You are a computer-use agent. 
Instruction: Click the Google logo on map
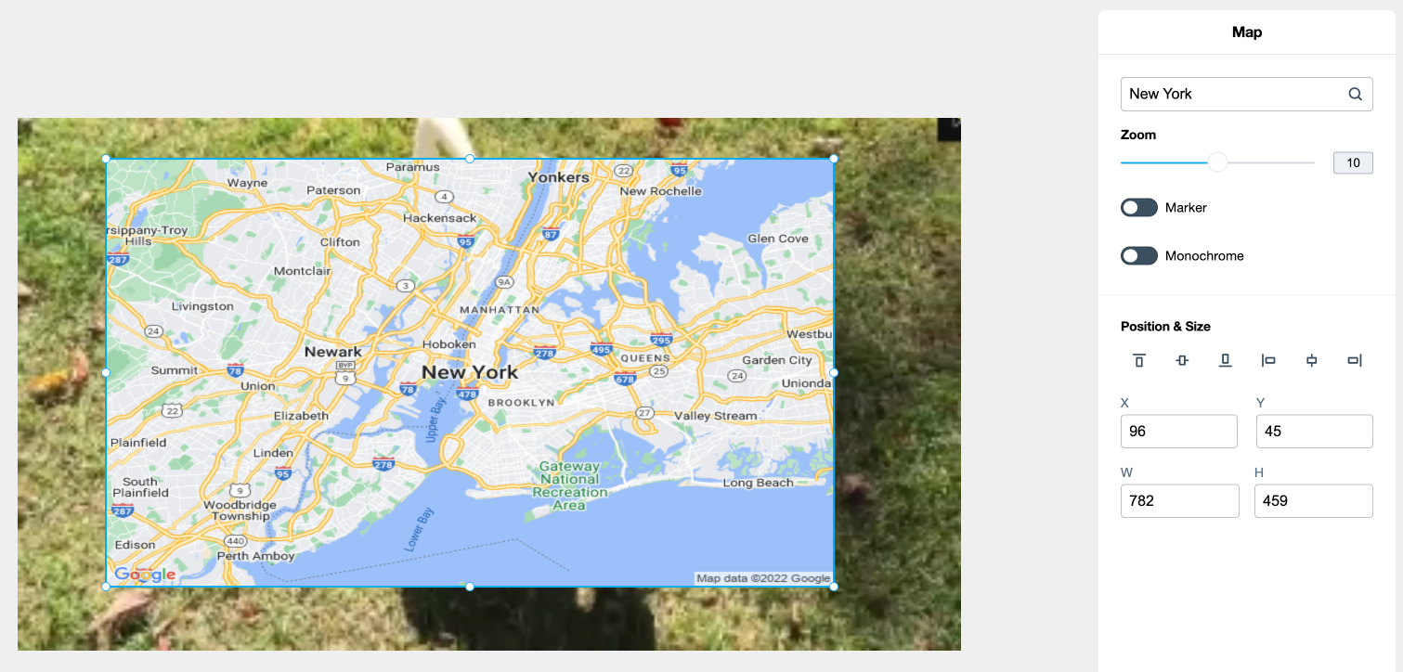(x=145, y=575)
